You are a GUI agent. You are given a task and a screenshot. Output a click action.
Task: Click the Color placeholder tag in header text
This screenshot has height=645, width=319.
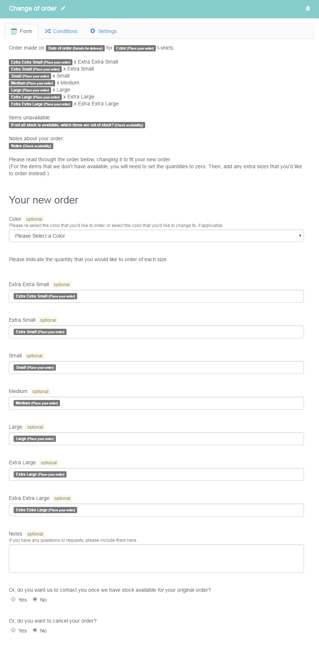click(135, 48)
